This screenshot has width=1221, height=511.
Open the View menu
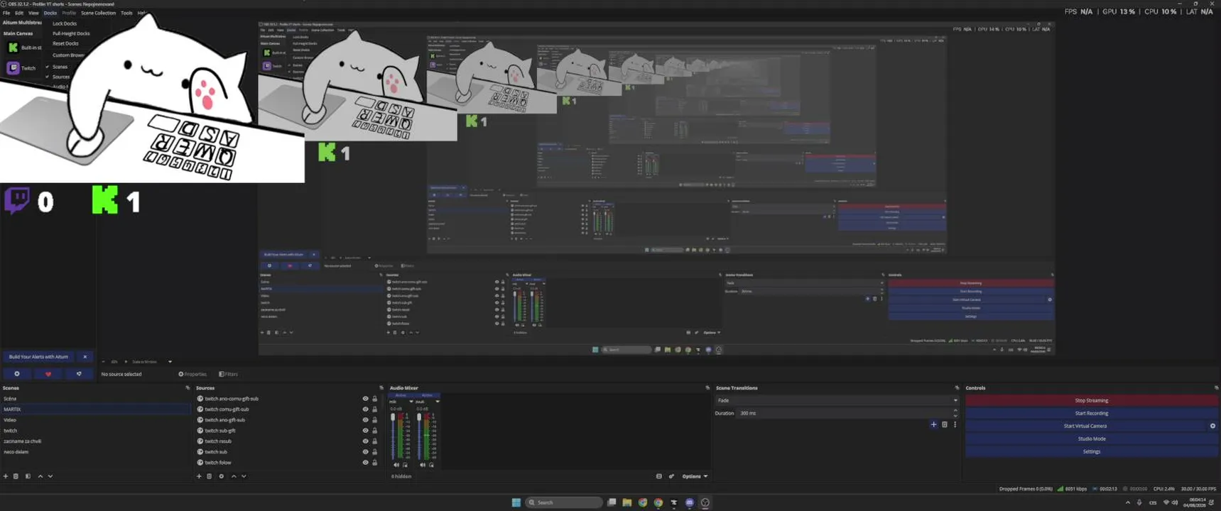(x=33, y=13)
